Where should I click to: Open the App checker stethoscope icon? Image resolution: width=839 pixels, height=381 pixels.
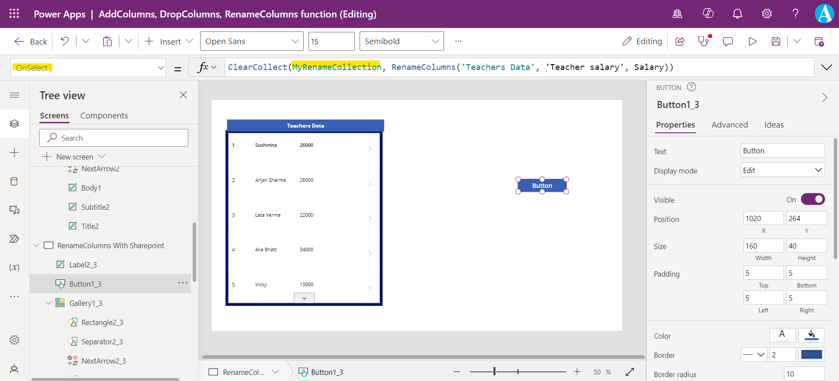703,42
